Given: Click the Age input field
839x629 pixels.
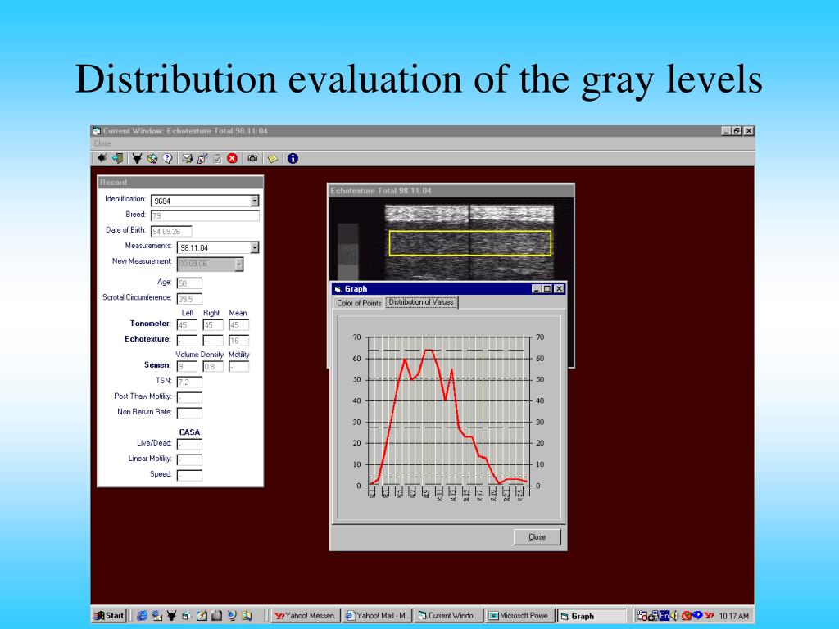Looking at the screenshot, I should pos(189,283).
